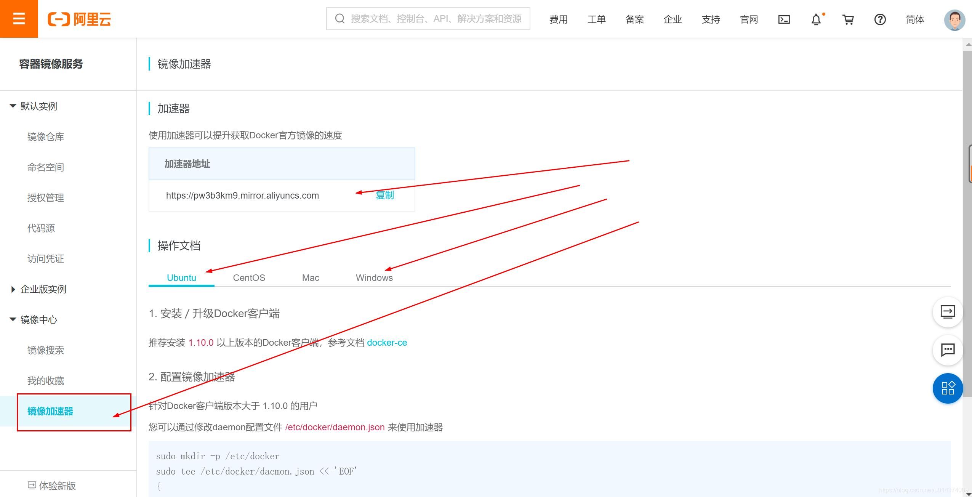The width and height of the screenshot is (972, 497).
Task: Select the Ubuntu documentation tab
Action: 181,277
